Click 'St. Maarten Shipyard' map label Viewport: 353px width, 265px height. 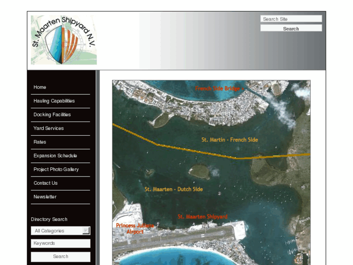(x=202, y=217)
